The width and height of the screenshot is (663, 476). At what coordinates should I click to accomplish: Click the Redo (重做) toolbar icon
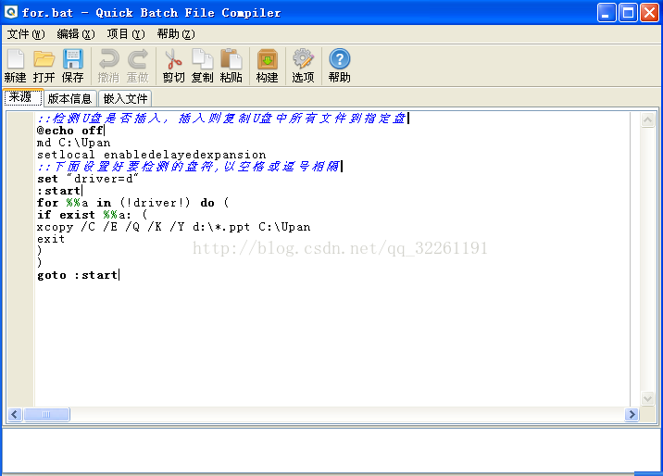(x=137, y=66)
